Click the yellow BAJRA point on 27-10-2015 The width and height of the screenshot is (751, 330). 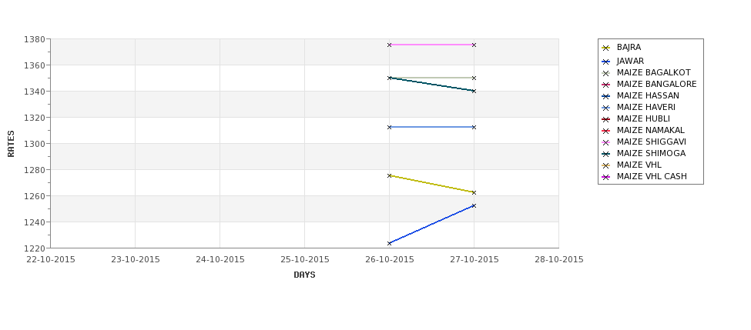click(474, 193)
